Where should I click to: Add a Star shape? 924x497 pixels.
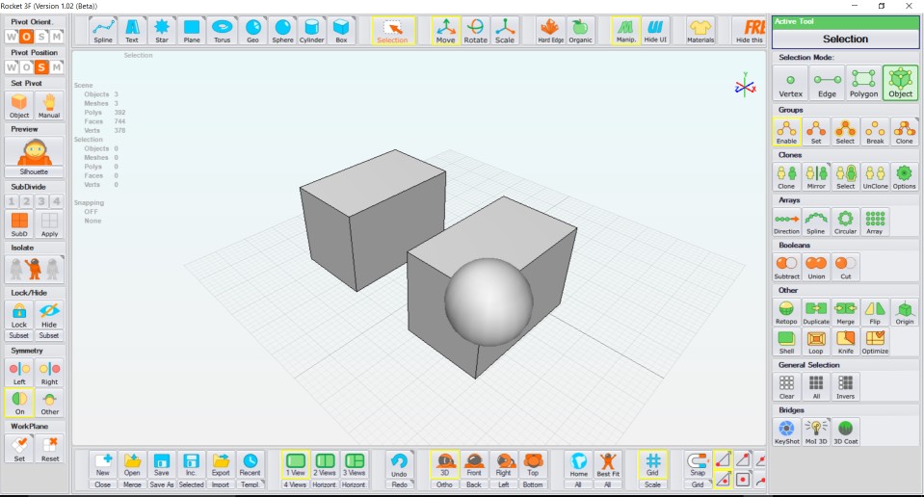coord(162,31)
